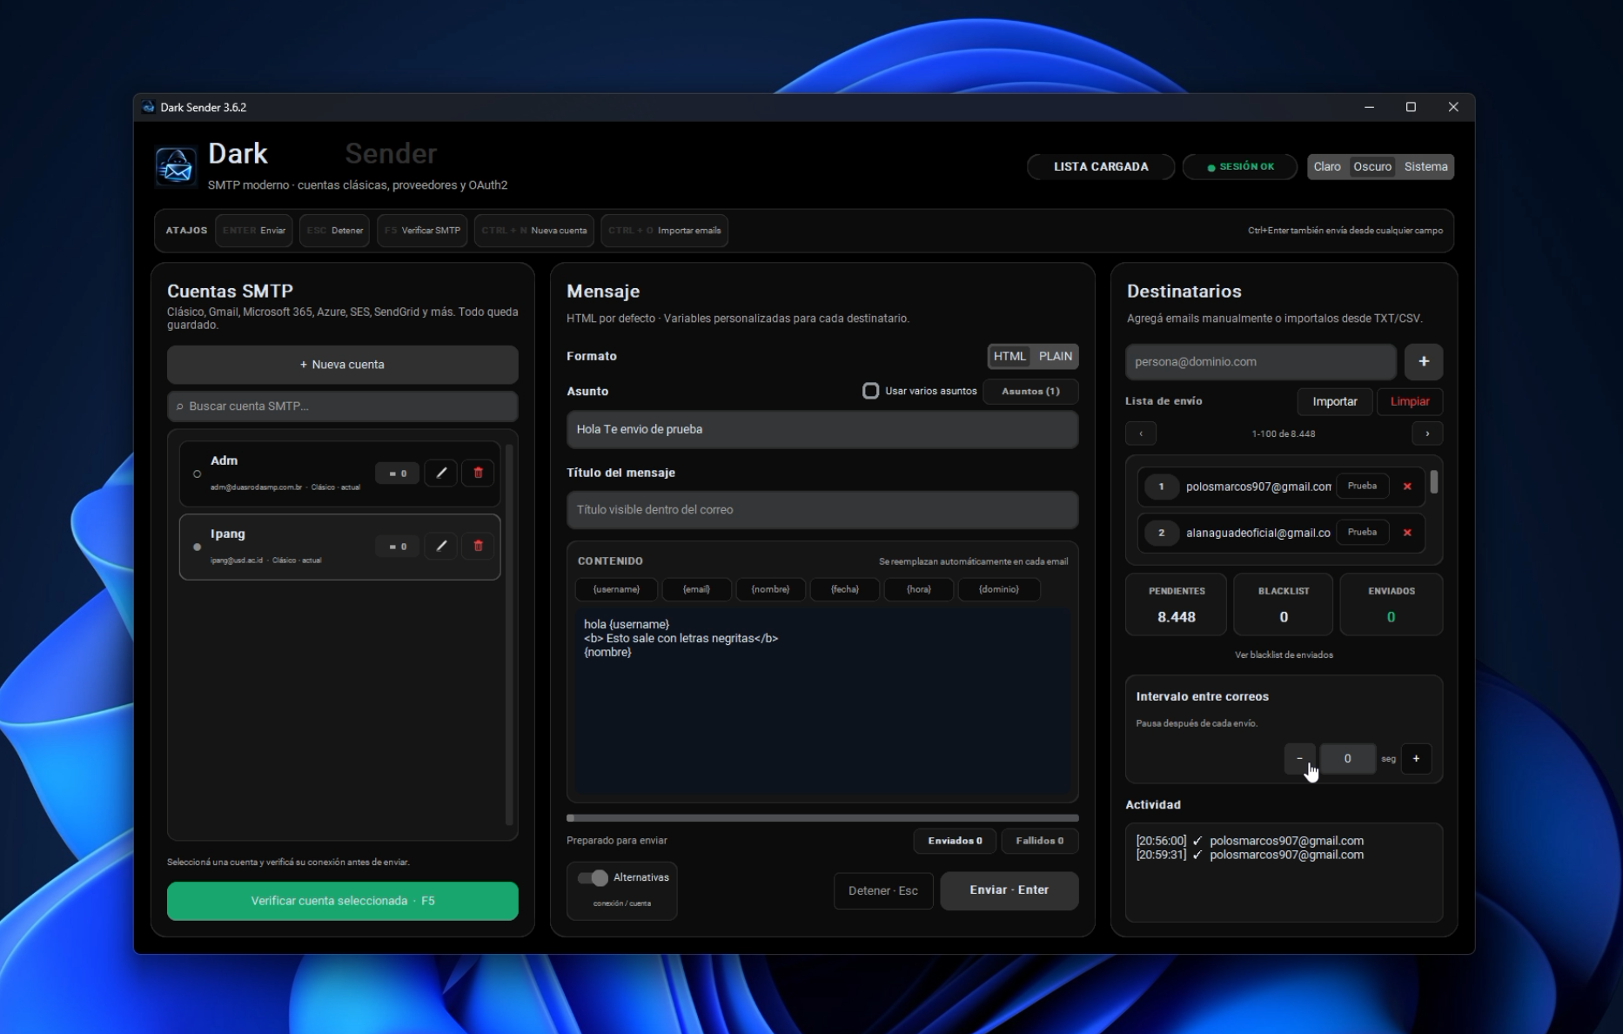This screenshot has width=1623, height=1034.
Task: Edit the Ipang account with pencil icon
Action: (x=441, y=546)
